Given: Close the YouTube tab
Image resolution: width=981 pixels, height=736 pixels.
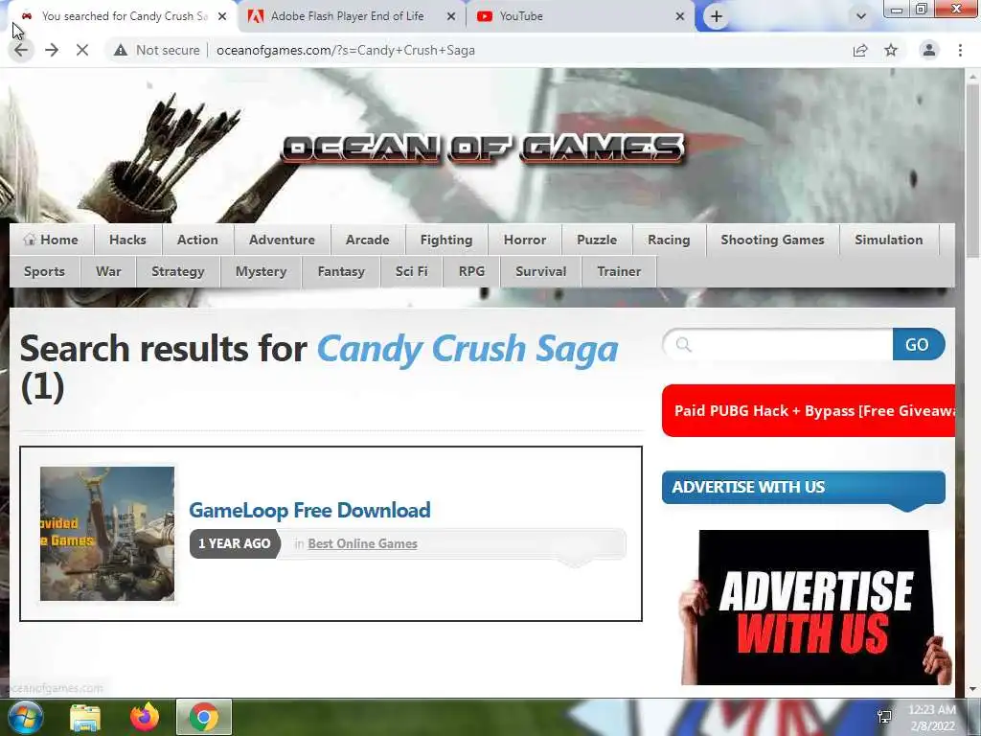Looking at the screenshot, I should [x=680, y=17].
